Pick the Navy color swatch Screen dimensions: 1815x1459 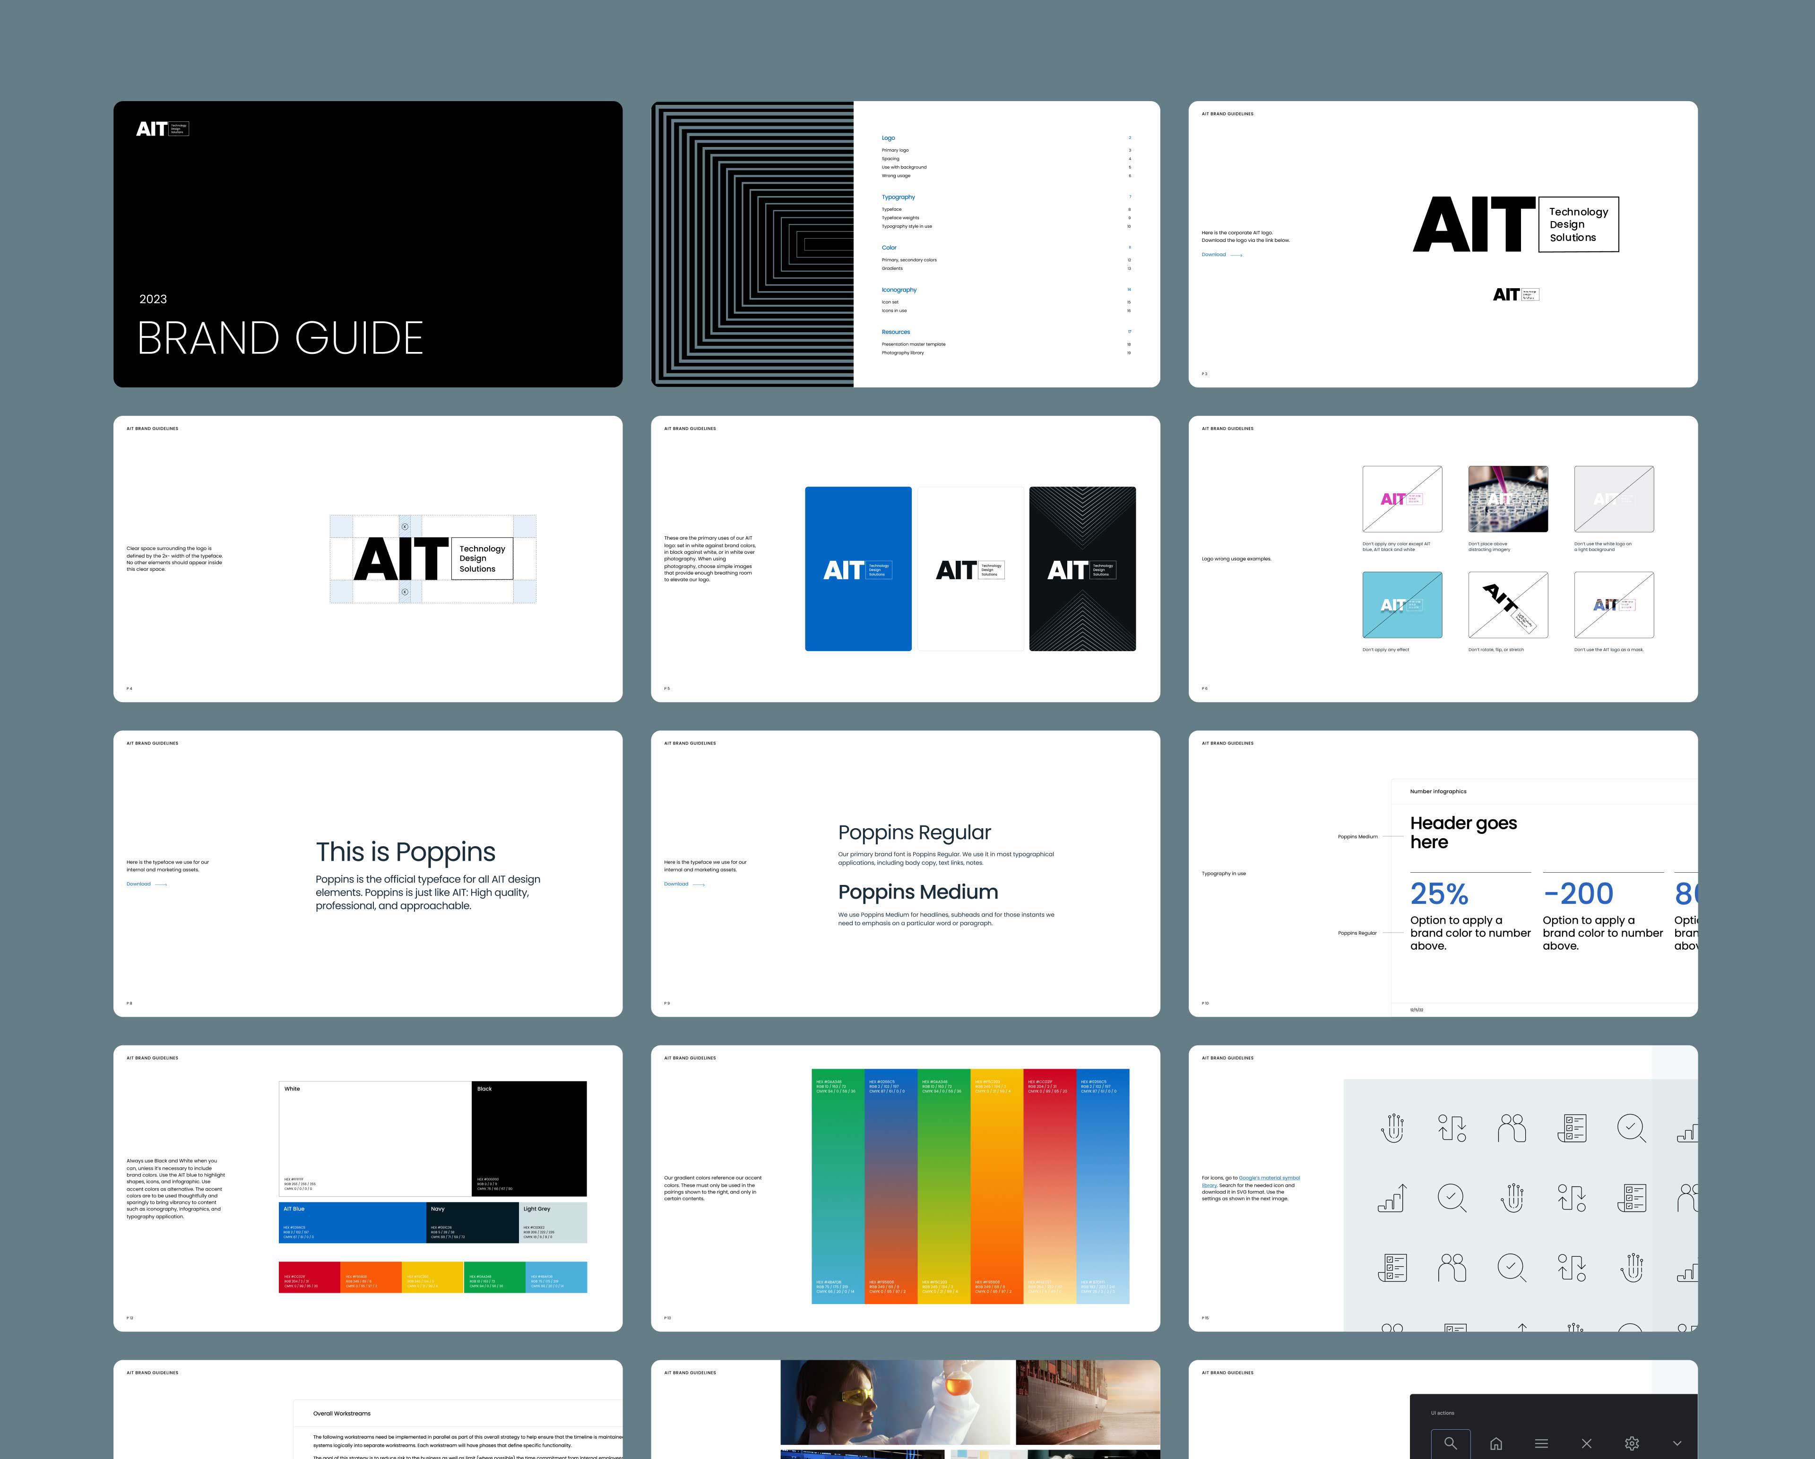click(x=472, y=1223)
